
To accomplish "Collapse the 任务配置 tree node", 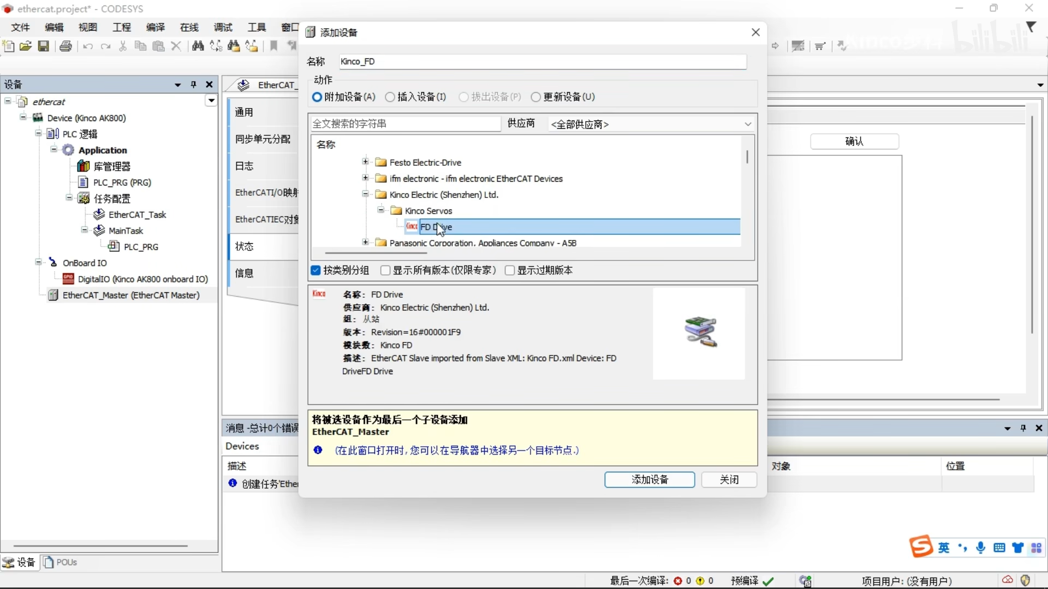I will 69,198.
